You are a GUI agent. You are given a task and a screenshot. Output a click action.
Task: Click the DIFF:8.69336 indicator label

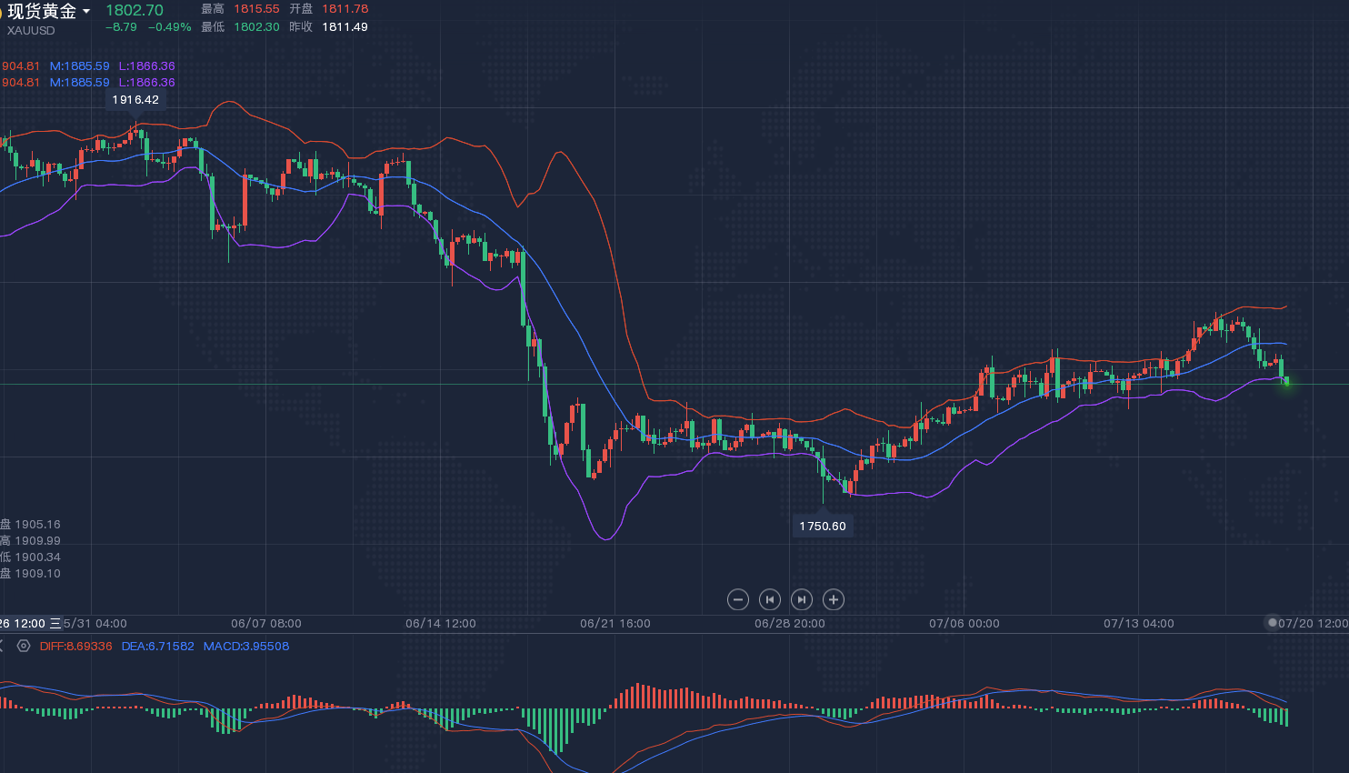coord(76,646)
